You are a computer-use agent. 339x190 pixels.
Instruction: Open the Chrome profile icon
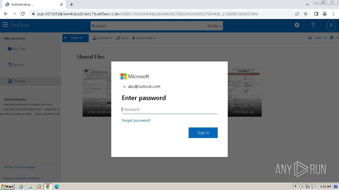[x=324, y=14]
